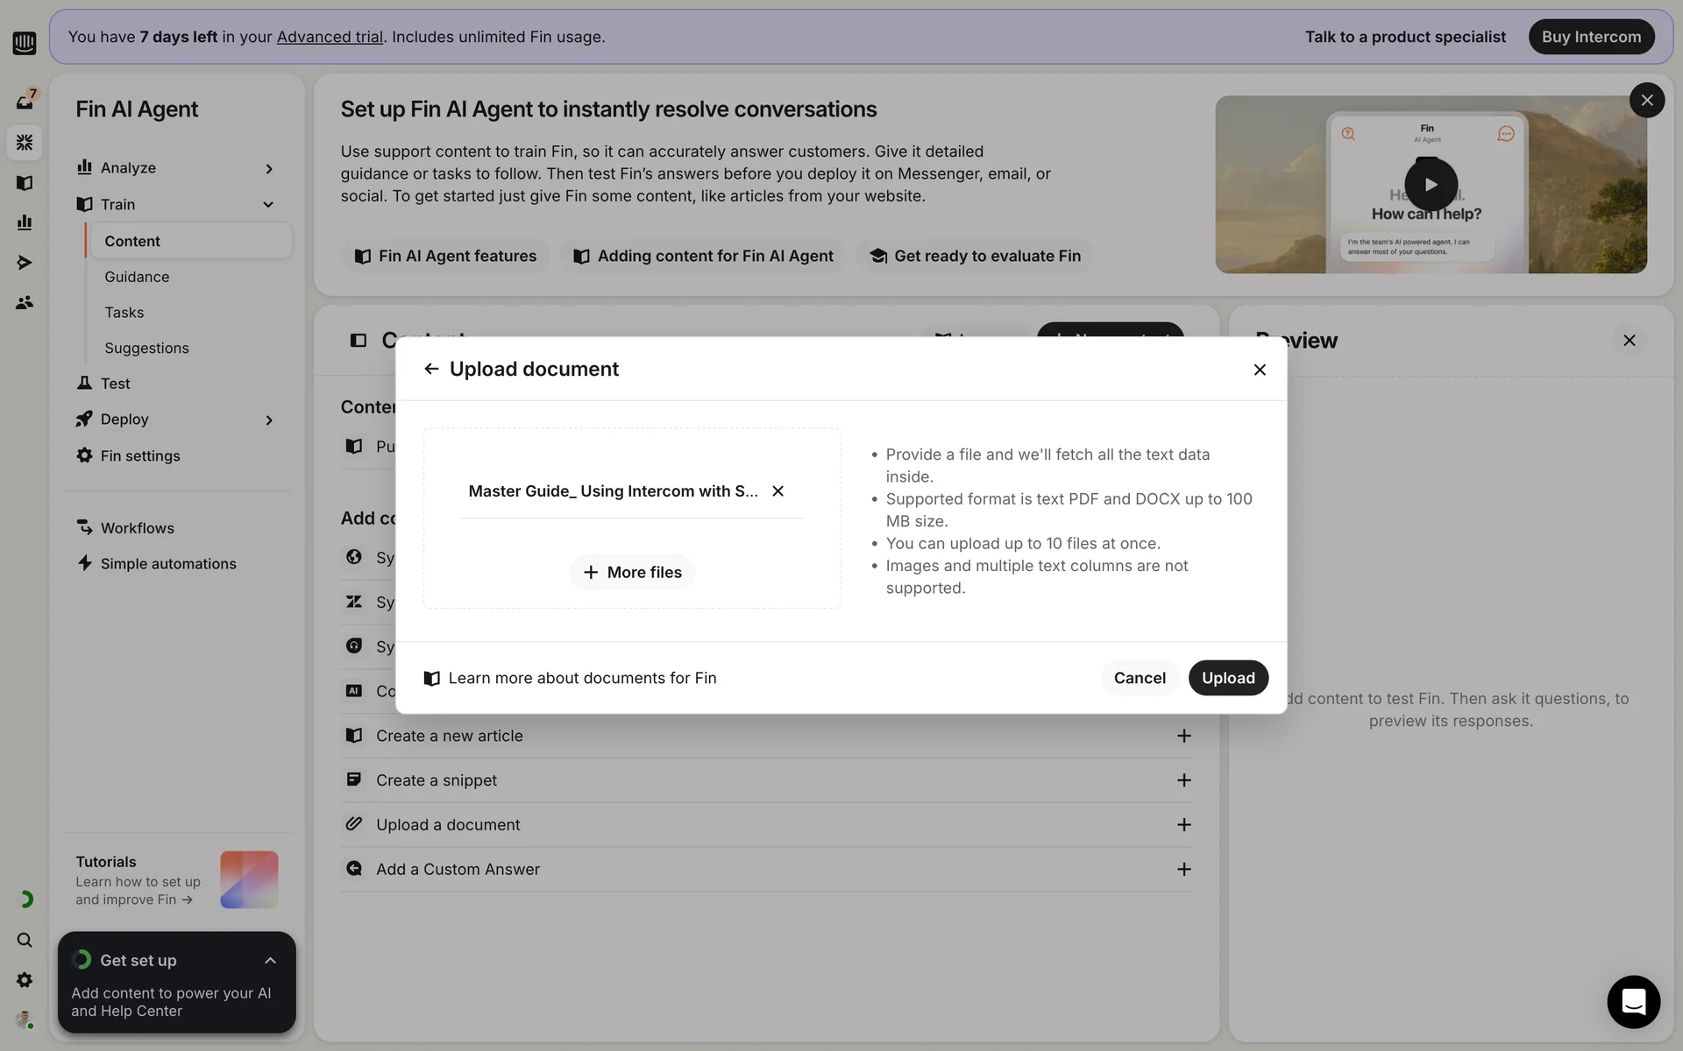The height and width of the screenshot is (1051, 1683).
Task: Open Reports bar chart rail icon
Action: (x=25, y=222)
